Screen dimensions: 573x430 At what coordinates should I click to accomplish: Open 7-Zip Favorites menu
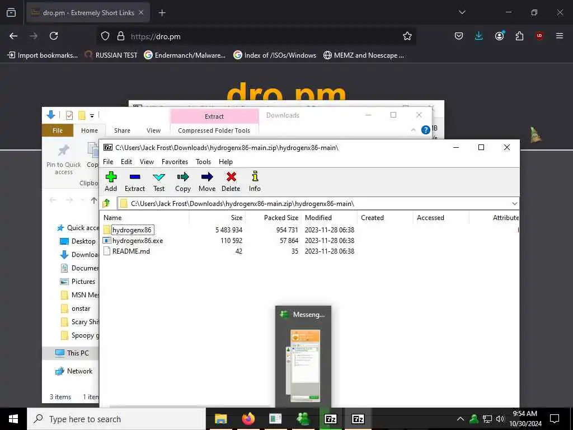click(x=175, y=162)
